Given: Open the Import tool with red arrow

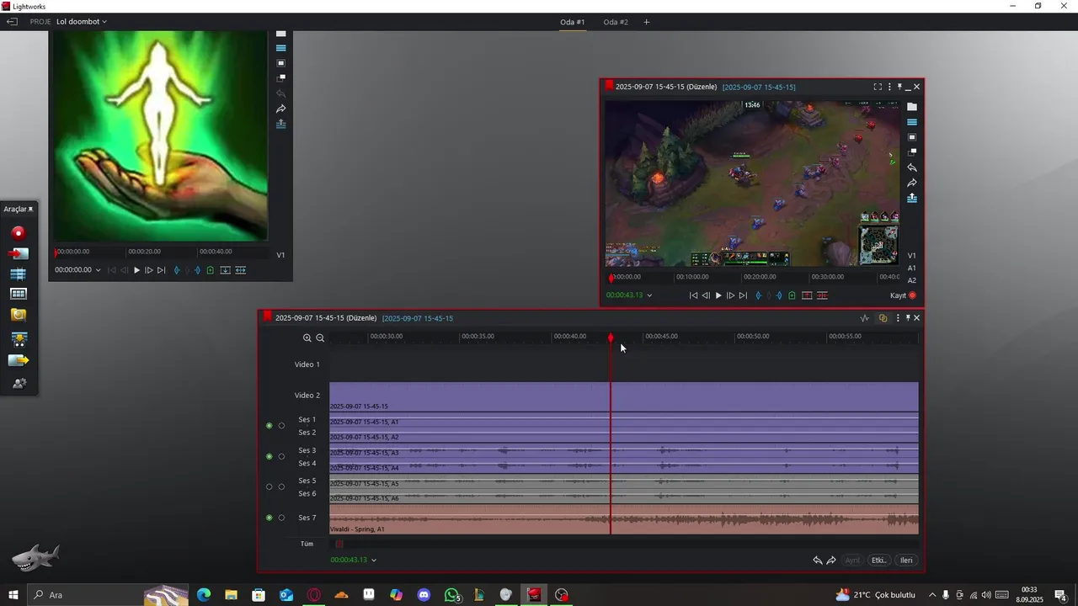Looking at the screenshot, I should point(19,253).
